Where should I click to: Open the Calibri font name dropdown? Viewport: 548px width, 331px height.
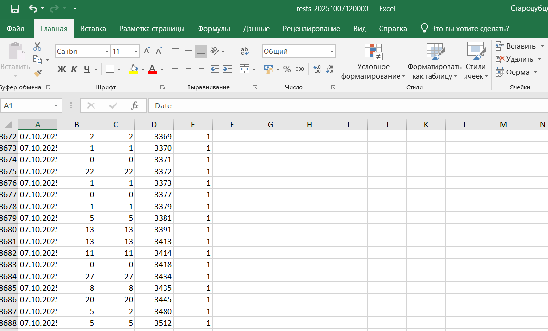pyautogui.click(x=107, y=52)
